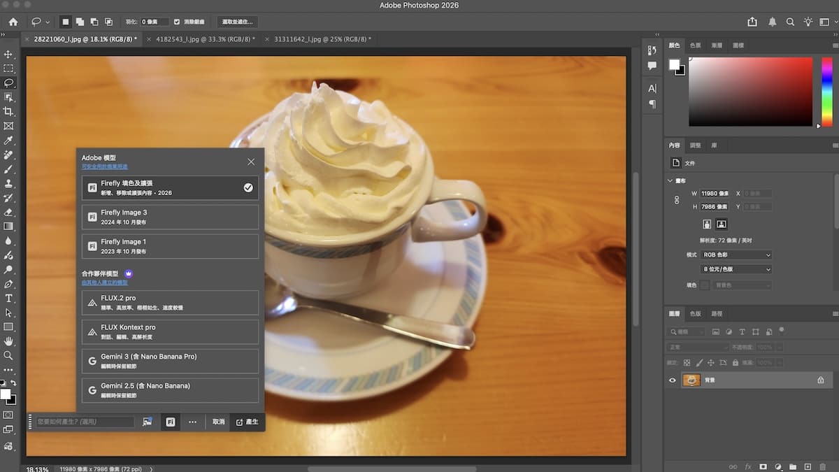Switch to the 4182543_l.jpg document tab

click(x=204, y=39)
